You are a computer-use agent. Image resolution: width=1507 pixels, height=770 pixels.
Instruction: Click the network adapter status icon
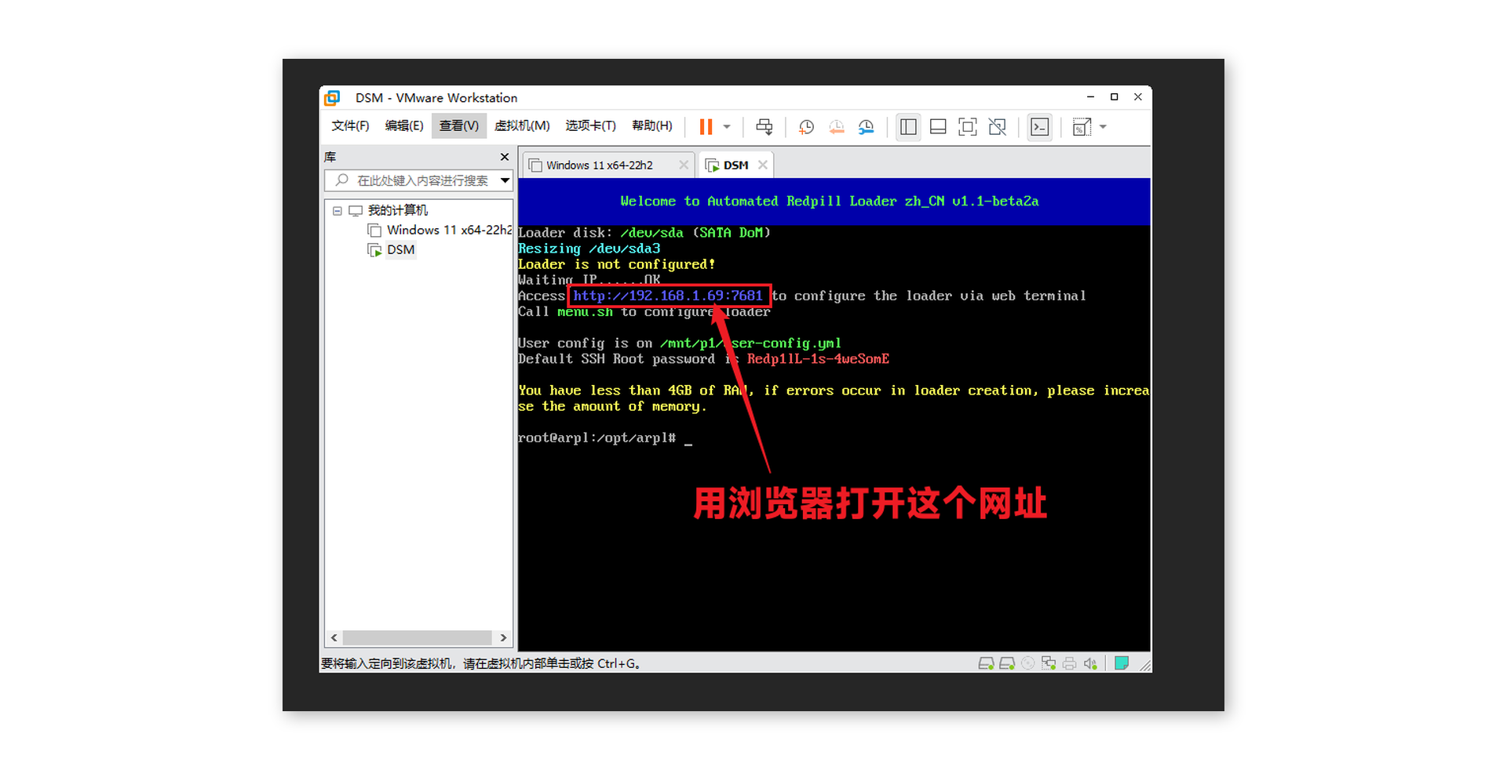pyautogui.click(x=1049, y=663)
